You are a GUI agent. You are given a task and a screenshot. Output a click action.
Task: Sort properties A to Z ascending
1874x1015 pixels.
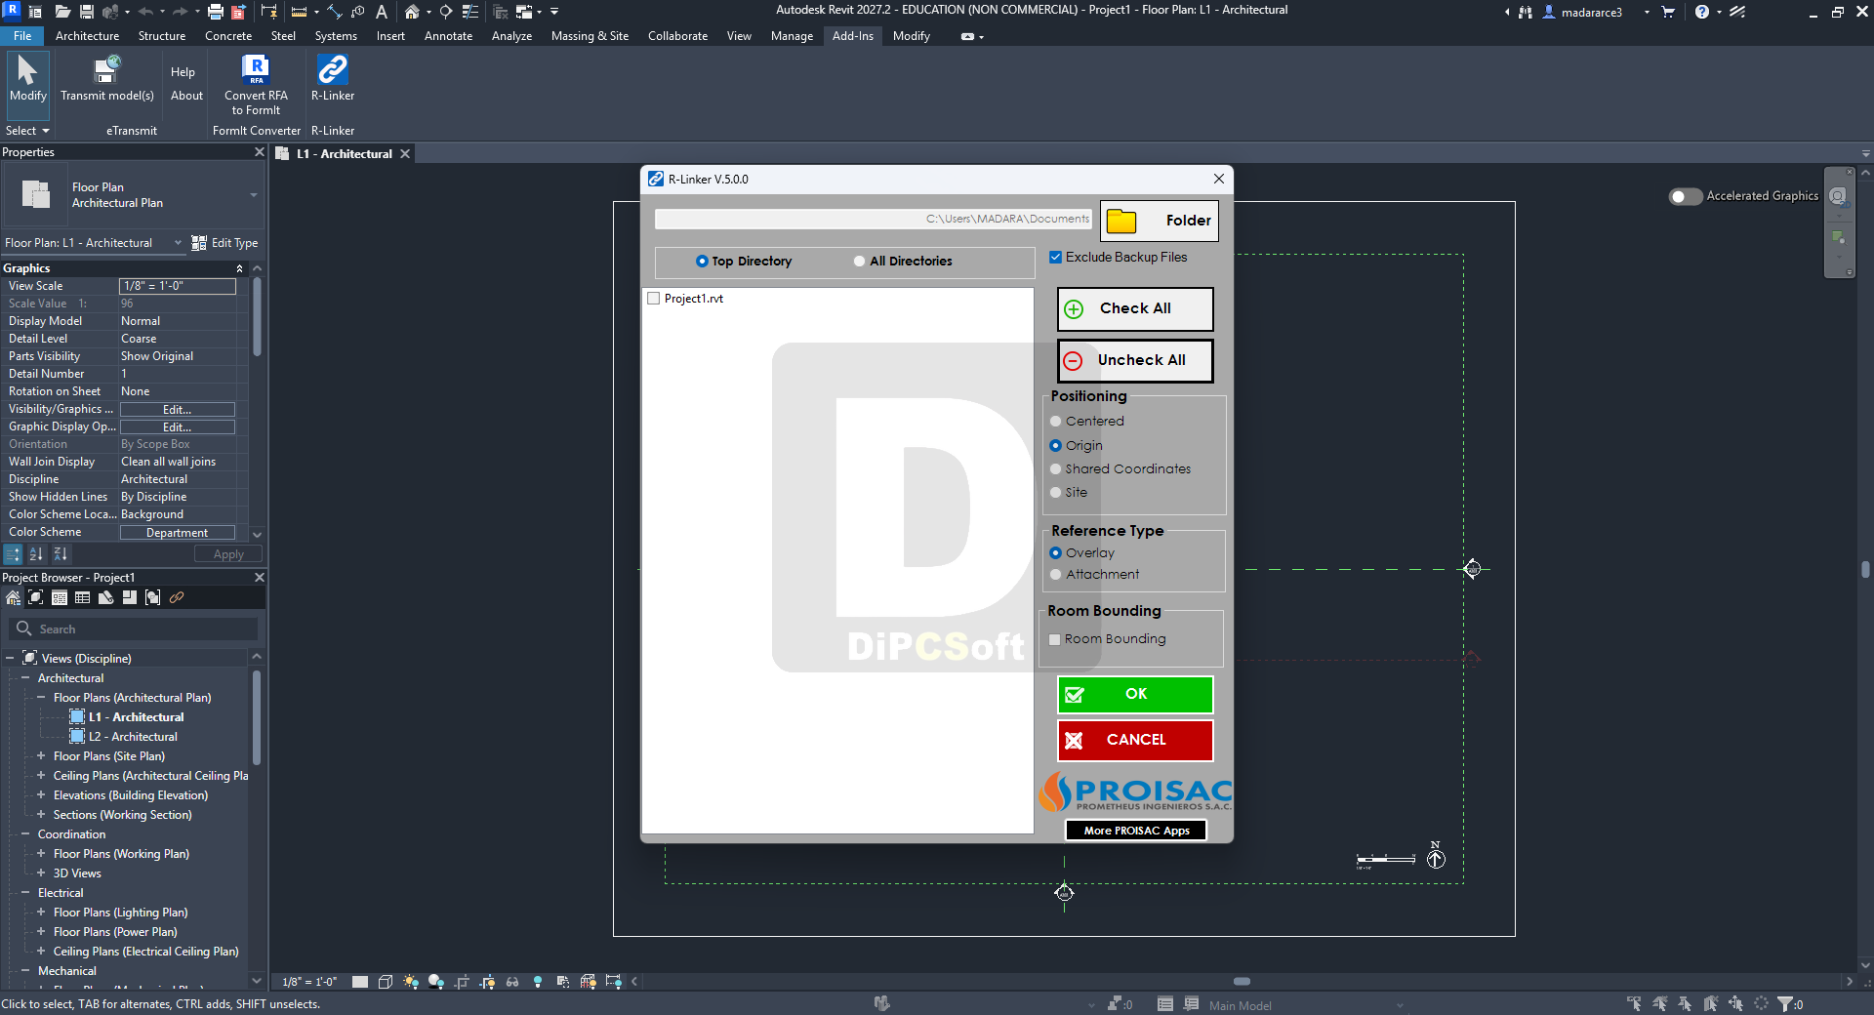pyautogui.click(x=36, y=554)
